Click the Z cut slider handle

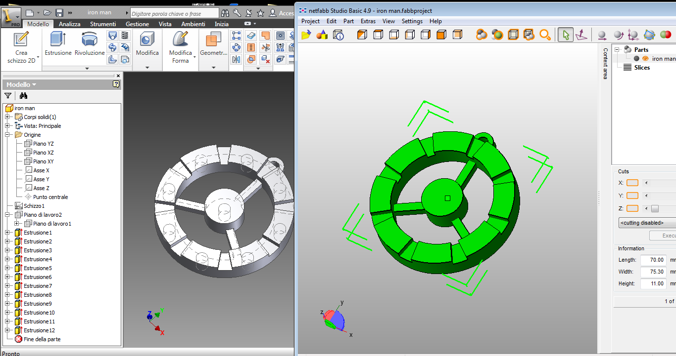point(655,208)
